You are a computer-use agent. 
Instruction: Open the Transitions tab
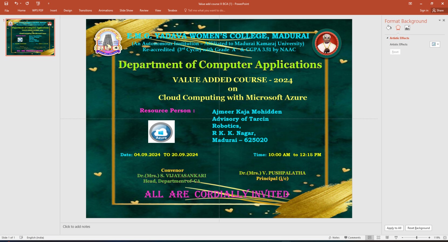pos(85,10)
